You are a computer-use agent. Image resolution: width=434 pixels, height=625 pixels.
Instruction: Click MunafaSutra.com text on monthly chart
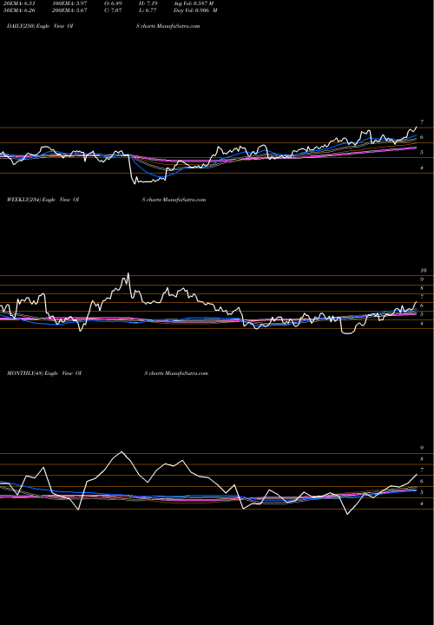point(187,373)
